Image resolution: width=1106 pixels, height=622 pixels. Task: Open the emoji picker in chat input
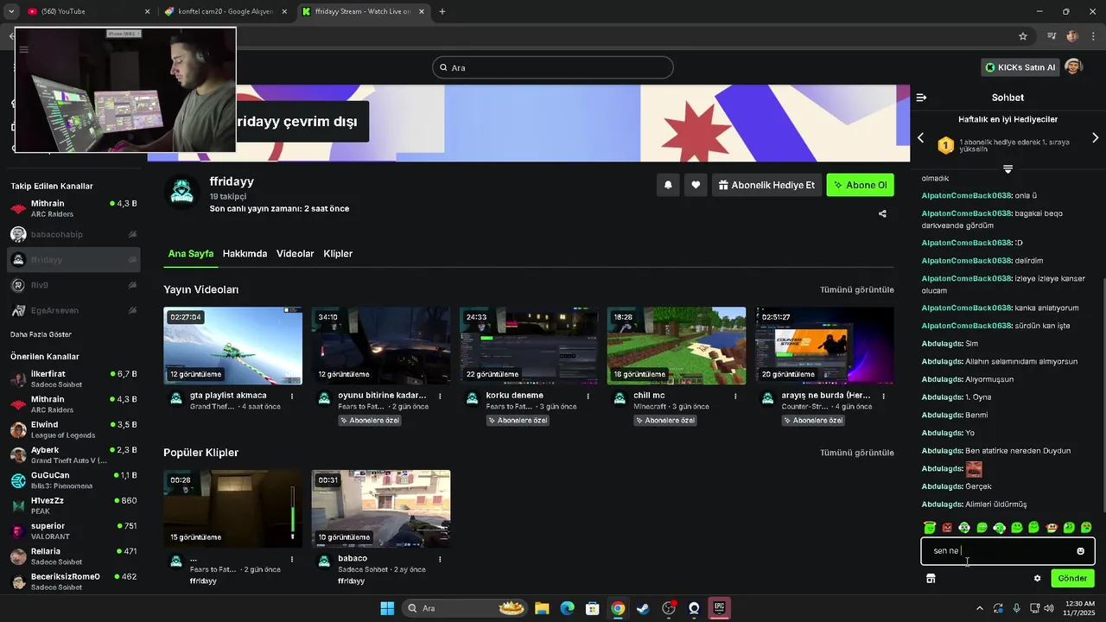pos(1080,551)
